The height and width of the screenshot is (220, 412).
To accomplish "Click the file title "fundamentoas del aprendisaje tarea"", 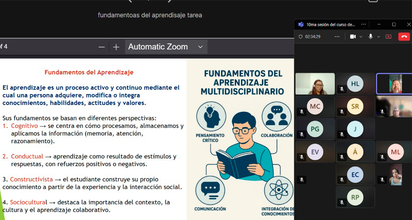I will coord(150,15).
